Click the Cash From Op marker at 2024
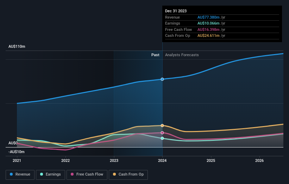289x184 pixels. [x=162, y=126]
